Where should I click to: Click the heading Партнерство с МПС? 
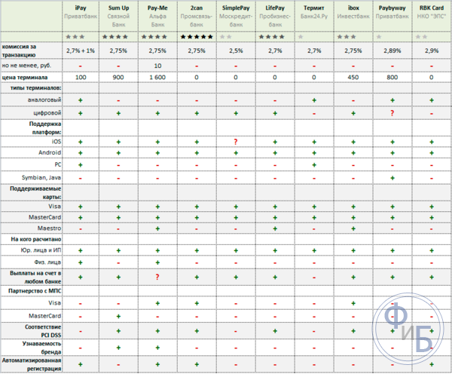[35, 291]
